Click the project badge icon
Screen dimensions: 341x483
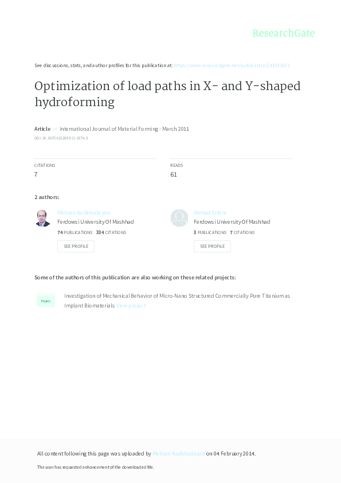[46, 300]
